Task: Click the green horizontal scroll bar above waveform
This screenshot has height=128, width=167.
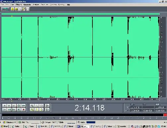Action: [80, 14]
